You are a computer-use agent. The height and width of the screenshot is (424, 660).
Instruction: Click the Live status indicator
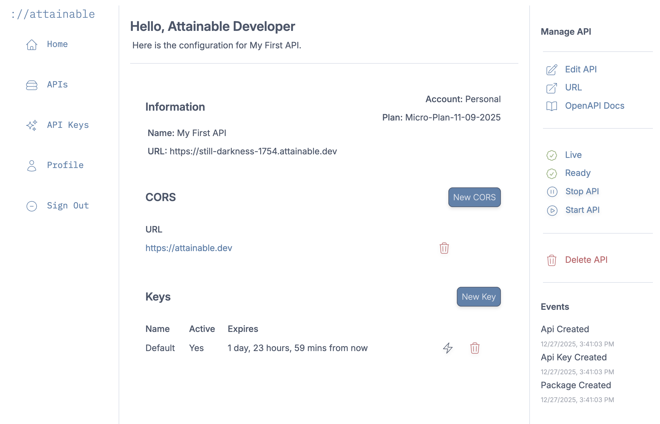573,155
